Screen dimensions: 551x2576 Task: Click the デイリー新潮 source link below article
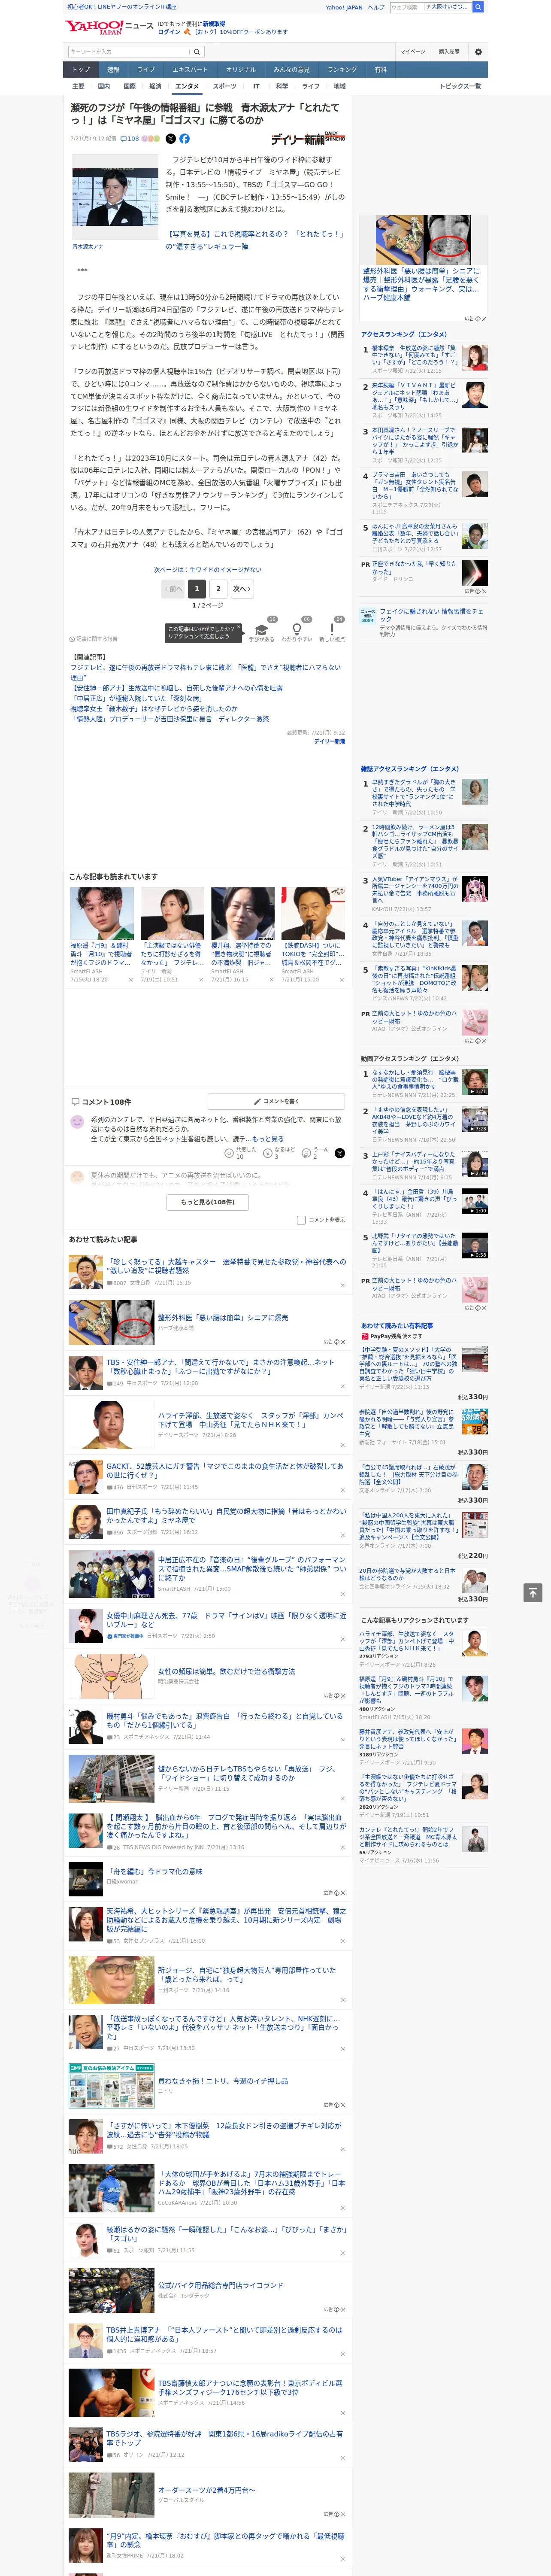(x=330, y=741)
